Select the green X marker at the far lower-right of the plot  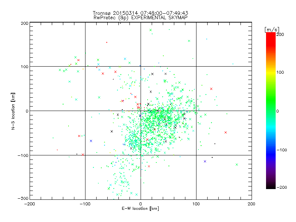pos(237,165)
